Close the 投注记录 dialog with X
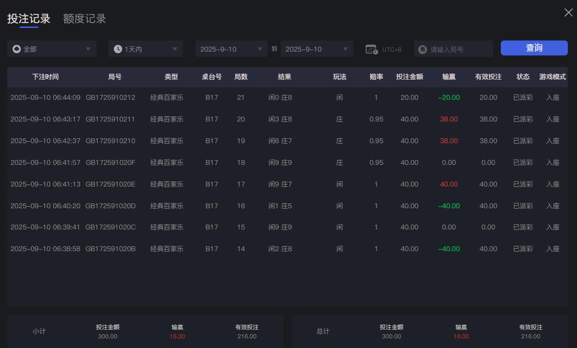The image size is (577, 348). coord(568,13)
